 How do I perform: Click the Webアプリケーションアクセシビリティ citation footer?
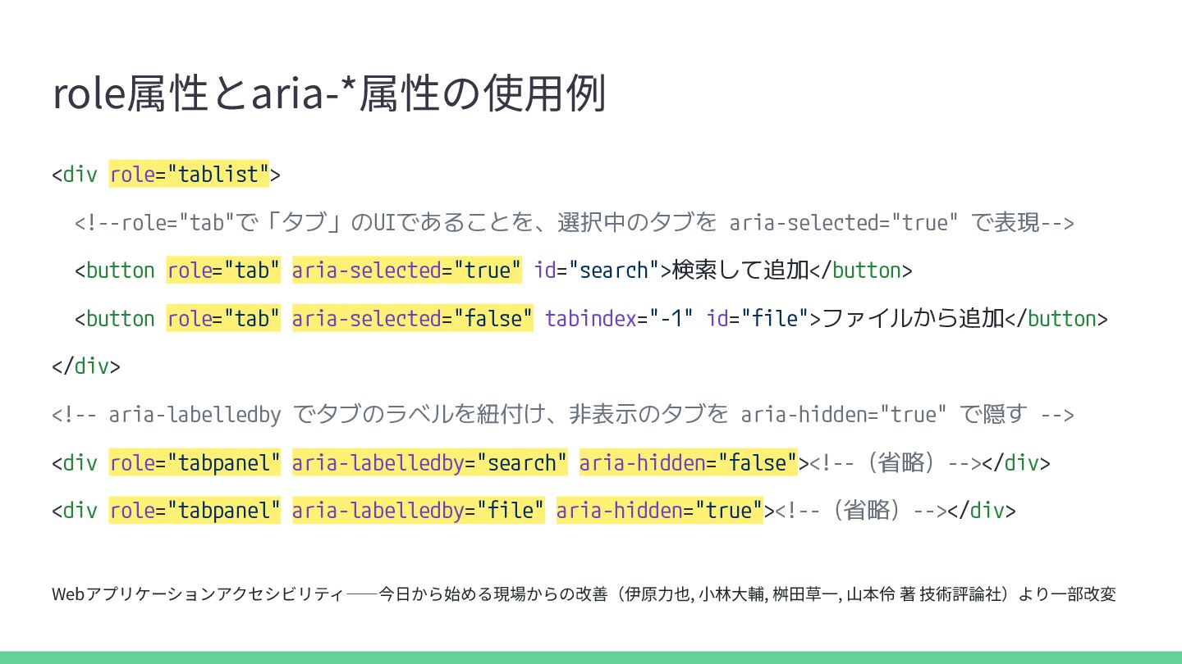tap(583, 594)
